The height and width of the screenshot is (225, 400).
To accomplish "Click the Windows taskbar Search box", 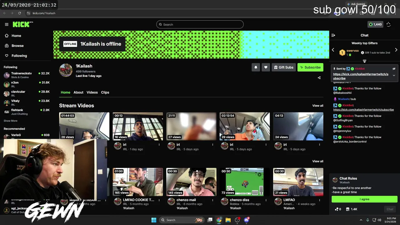I will 182,220.
